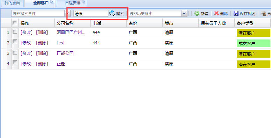The height and width of the screenshot is (138, 271).
Task: Click the green plus 新增 icon
Action: tap(197, 14)
